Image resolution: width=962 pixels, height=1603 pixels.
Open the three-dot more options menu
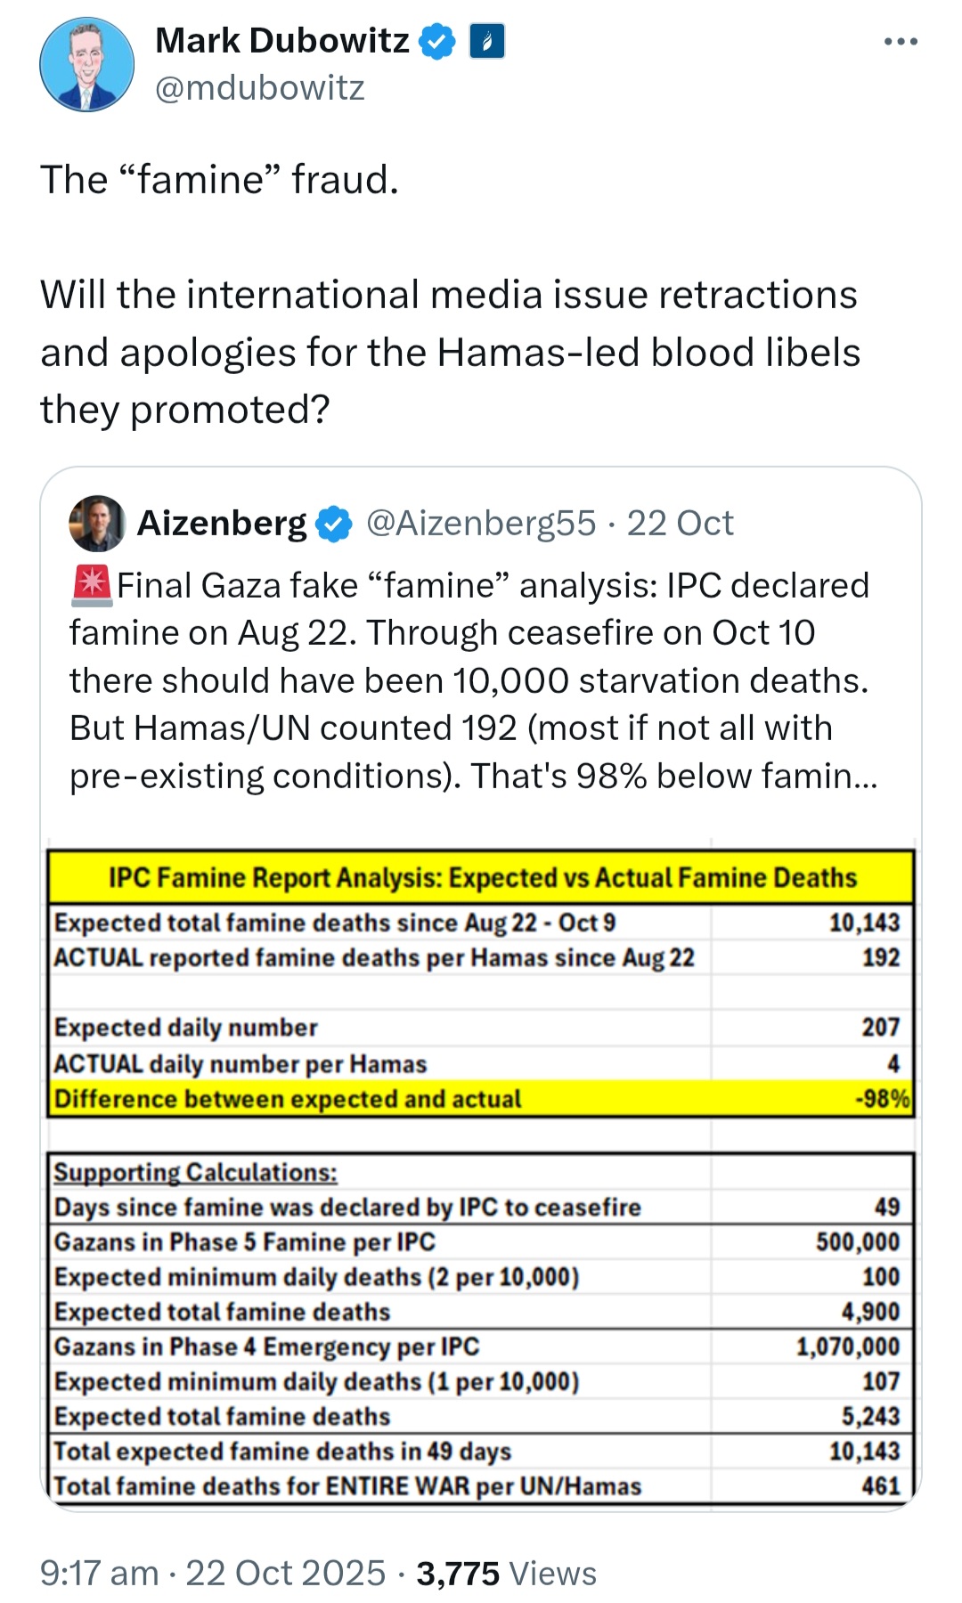pyautogui.click(x=901, y=41)
